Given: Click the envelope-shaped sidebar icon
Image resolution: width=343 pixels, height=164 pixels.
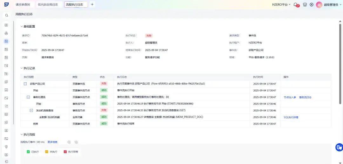Looking at the screenshot, I should pos(6,65).
